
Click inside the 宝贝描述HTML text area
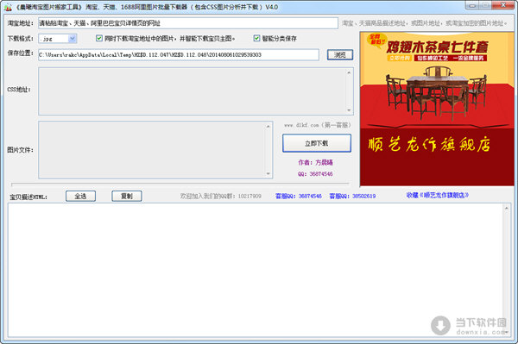[255, 270]
